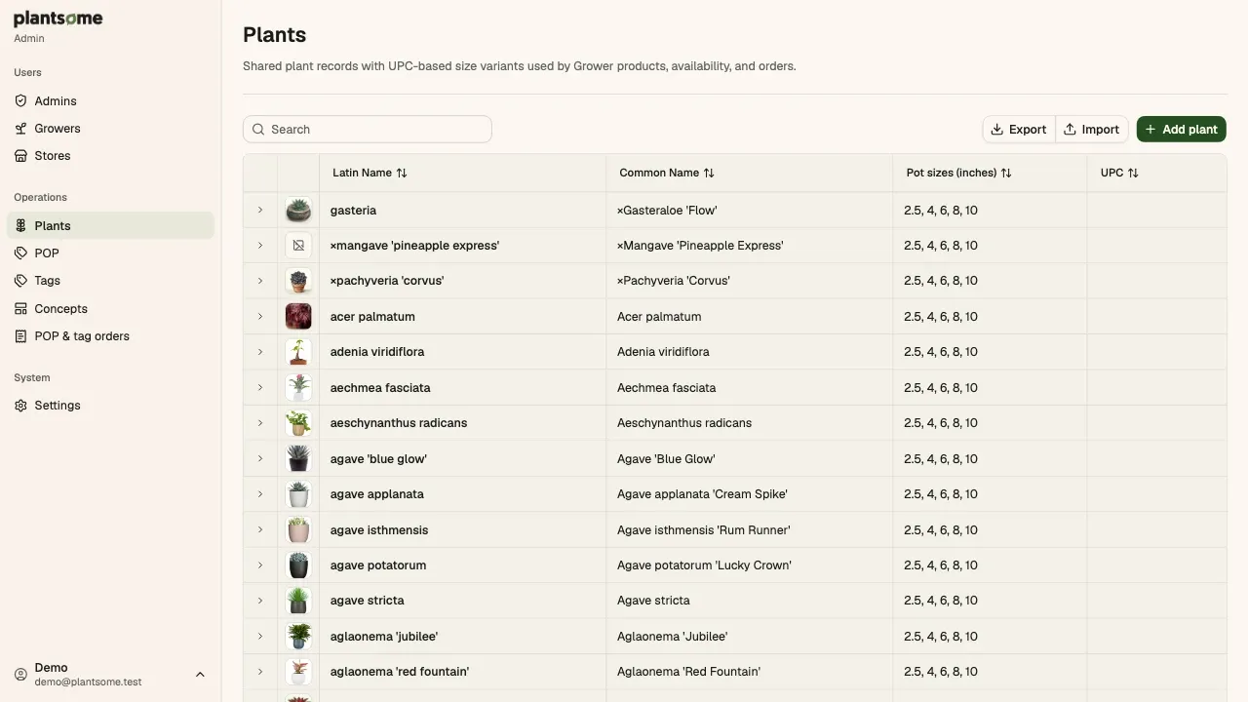Go to the Growers section

click(110, 128)
